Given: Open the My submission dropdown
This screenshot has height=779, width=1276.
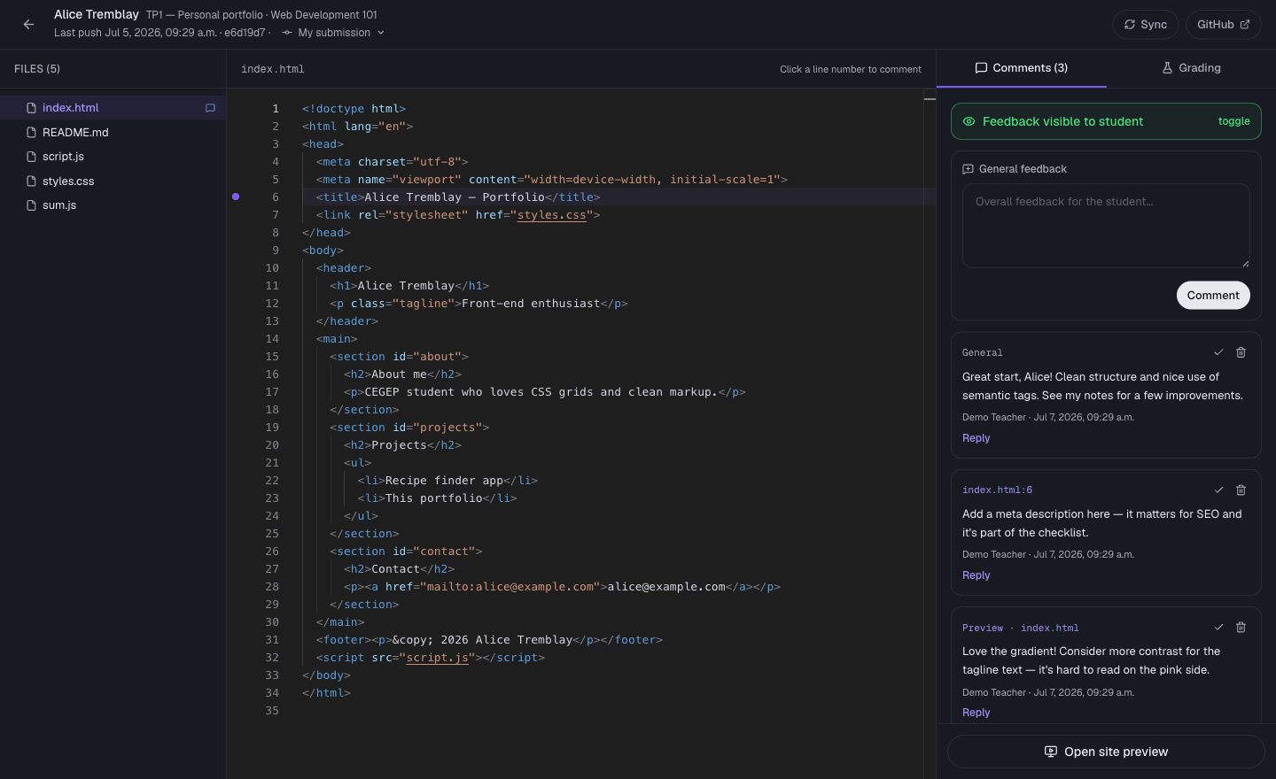Looking at the screenshot, I should (333, 33).
